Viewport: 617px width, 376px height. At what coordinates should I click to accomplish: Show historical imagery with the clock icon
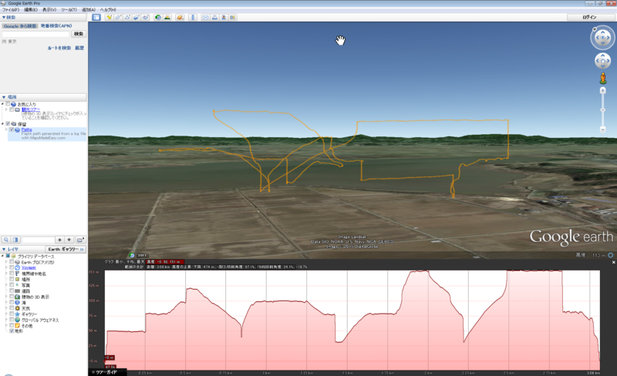click(x=158, y=17)
